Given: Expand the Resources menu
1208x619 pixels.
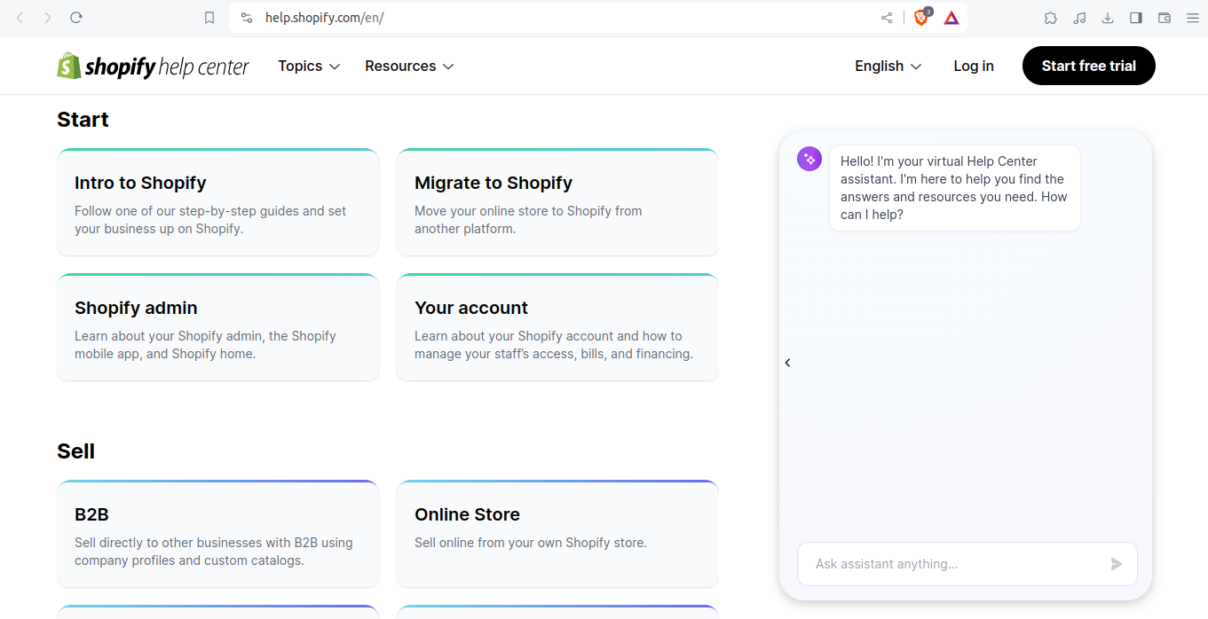Looking at the screenshot, I should [x=409, y=66].
